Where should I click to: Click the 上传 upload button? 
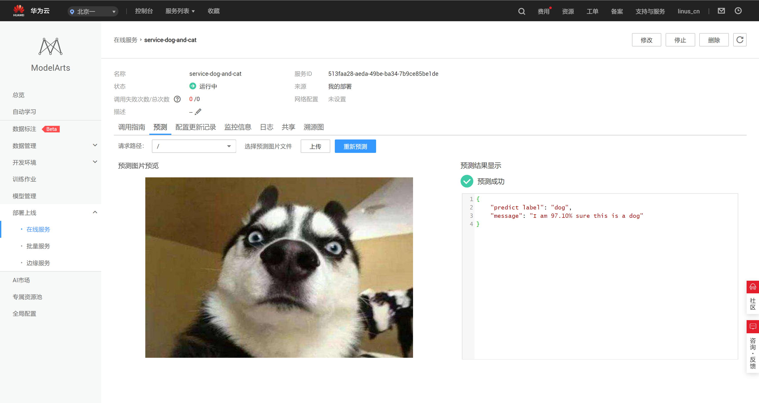tap(315, 146)
